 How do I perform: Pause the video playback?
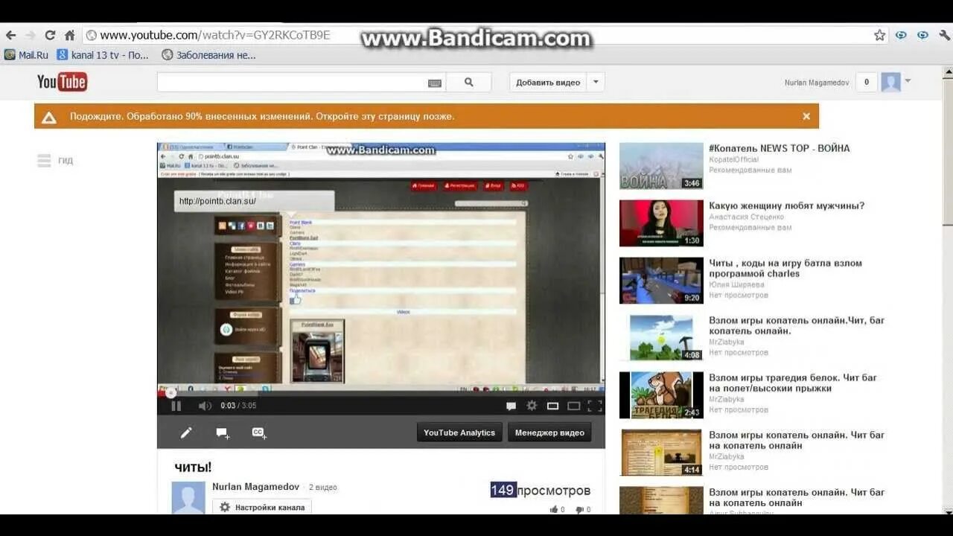176,406
